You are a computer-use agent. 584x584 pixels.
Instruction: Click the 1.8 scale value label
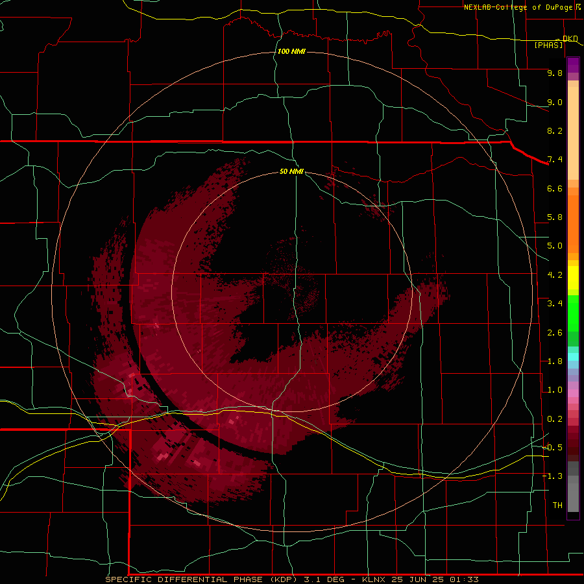point(555,361)
